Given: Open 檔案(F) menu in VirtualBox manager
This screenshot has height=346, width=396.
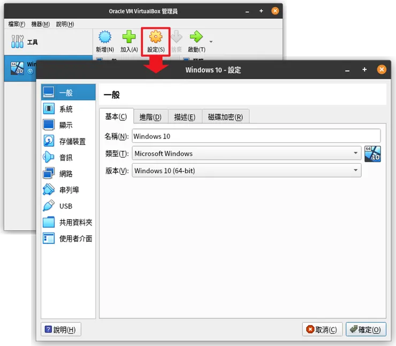Looking at the screenshot, I should (x=17, y=24).
